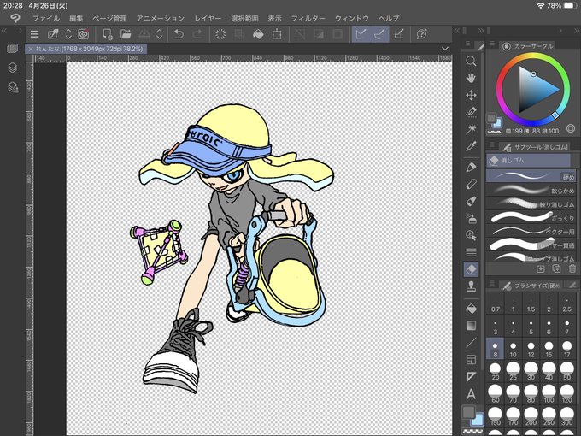
Task: Collapse left palette dock double arrows
Action: [4, 31]
